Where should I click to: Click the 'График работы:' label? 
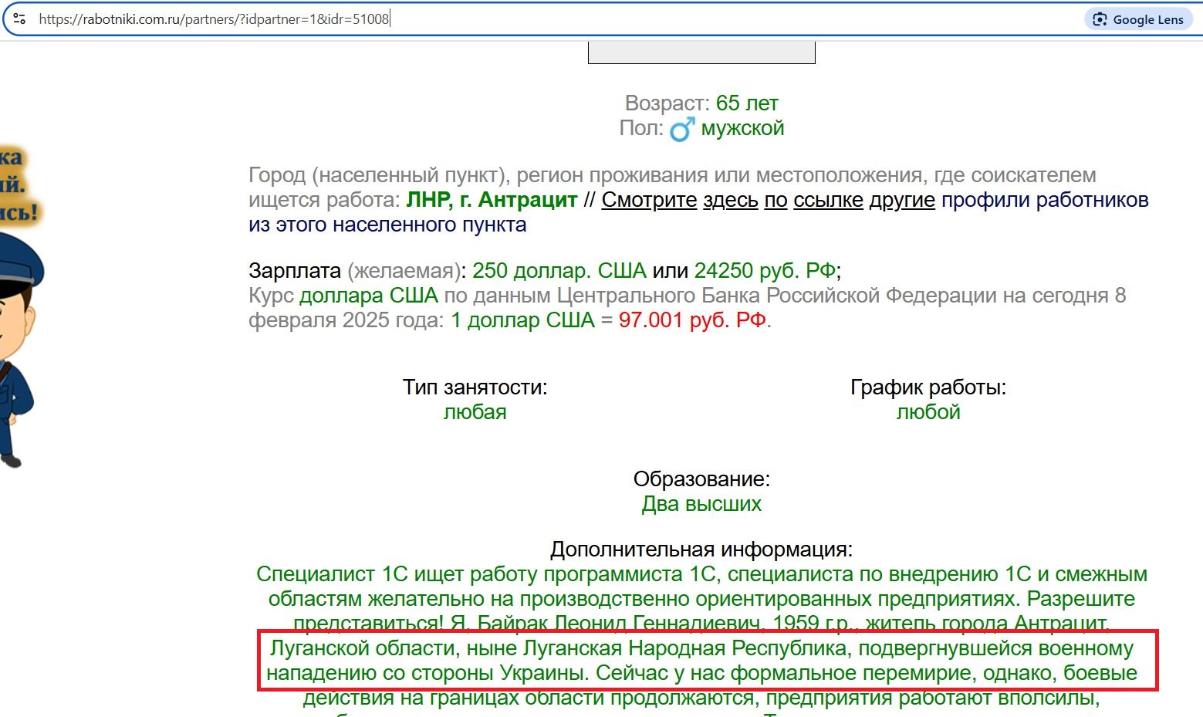pyautogui.click(x=928, y=387)
